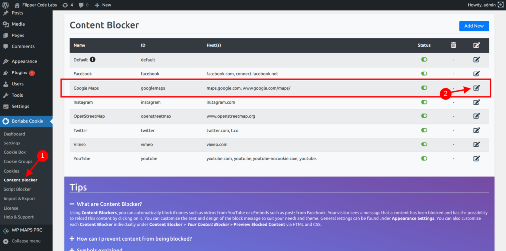Open the Cookie Box page
Viewport: 506px width, 251px height.
point(15,152)
